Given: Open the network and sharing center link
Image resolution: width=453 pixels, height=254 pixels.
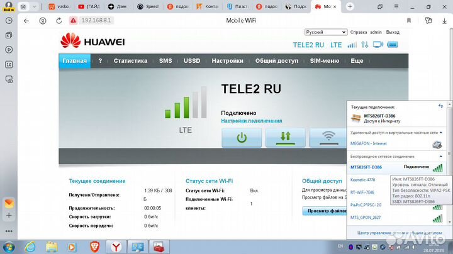Looking at the screenshot, I should pyautogui.click(x=400, y=233).
